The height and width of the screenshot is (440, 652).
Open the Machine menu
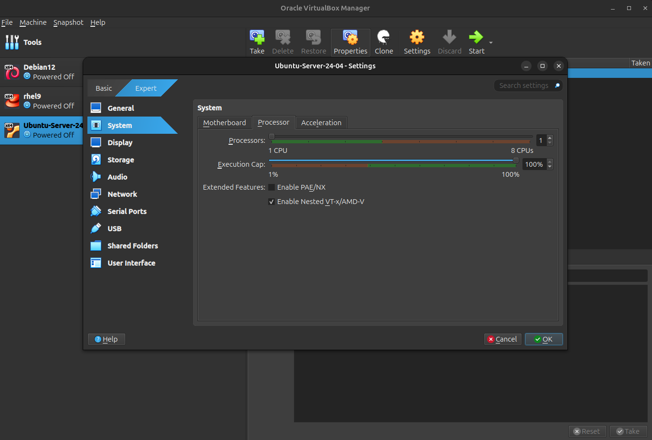[x=33, y=22]
